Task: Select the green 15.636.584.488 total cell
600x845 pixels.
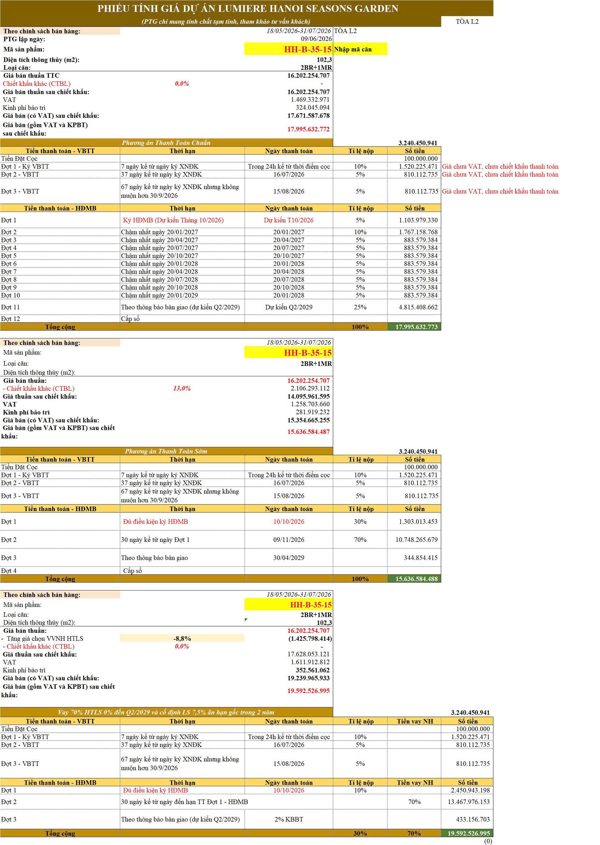Action: (414, 579)
